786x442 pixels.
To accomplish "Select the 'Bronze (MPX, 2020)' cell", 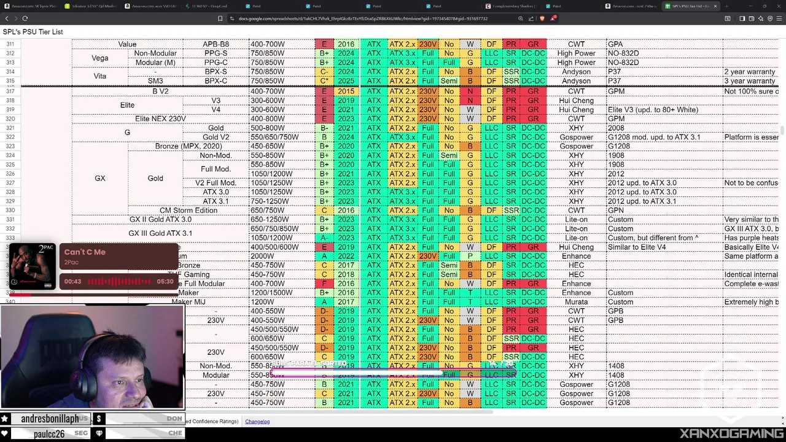I will click(x=189, y=146).
